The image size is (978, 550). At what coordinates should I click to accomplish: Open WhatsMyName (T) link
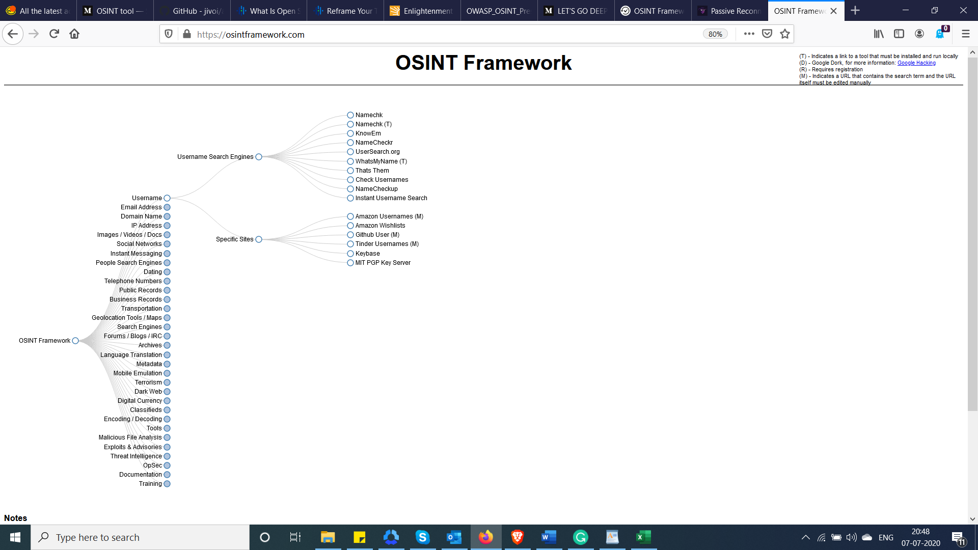click(x=381, y=161)
